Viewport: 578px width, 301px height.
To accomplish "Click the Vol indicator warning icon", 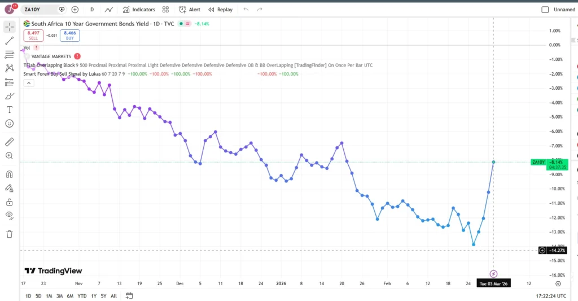I will tap(36, 47).
